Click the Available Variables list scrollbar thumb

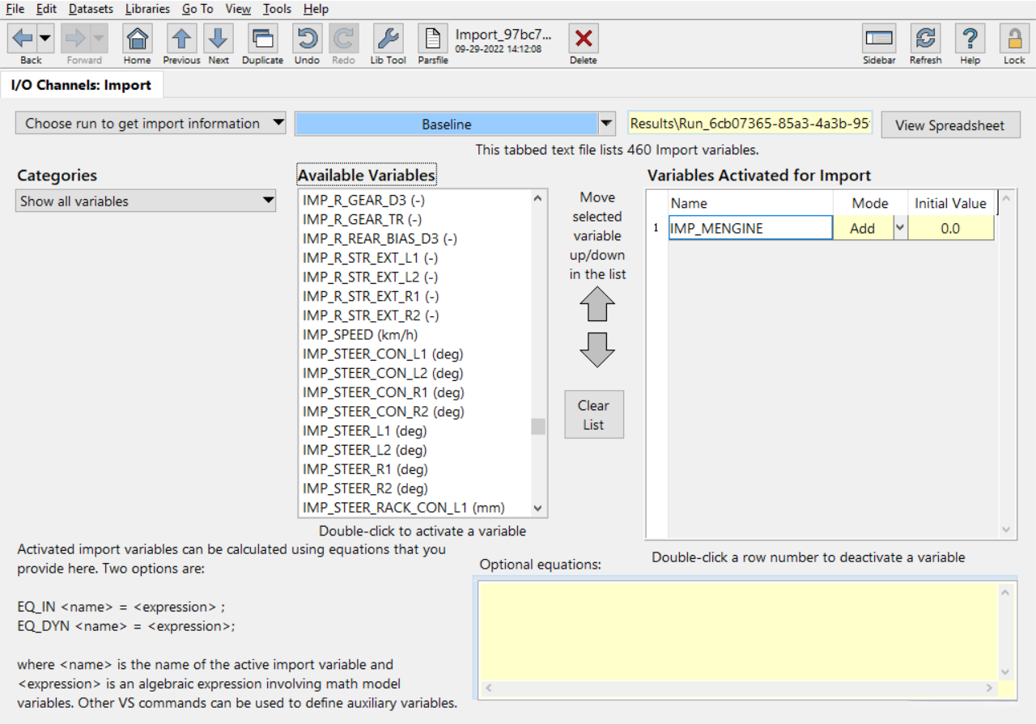538,426
